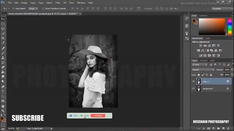234x131 pixels.
Task: Add a Curves adjustment
Action: tap(210, 45)
